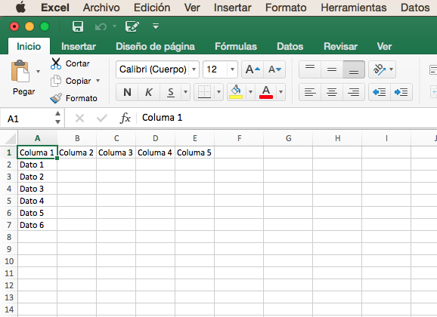437x317 pixels.
Task: Increase font size with large A icon
Action: [253, 69]
